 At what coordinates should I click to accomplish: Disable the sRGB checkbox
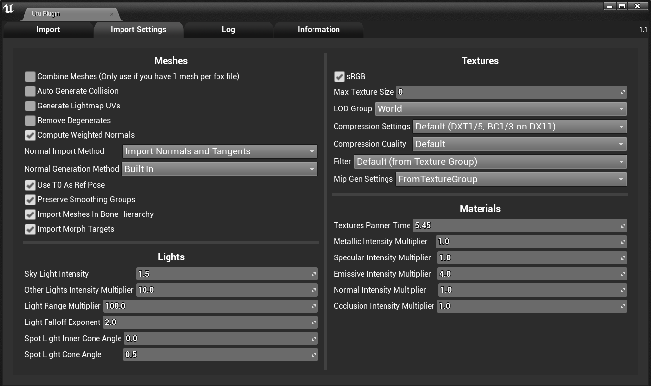pyautogui.click(x=339, y=76)
